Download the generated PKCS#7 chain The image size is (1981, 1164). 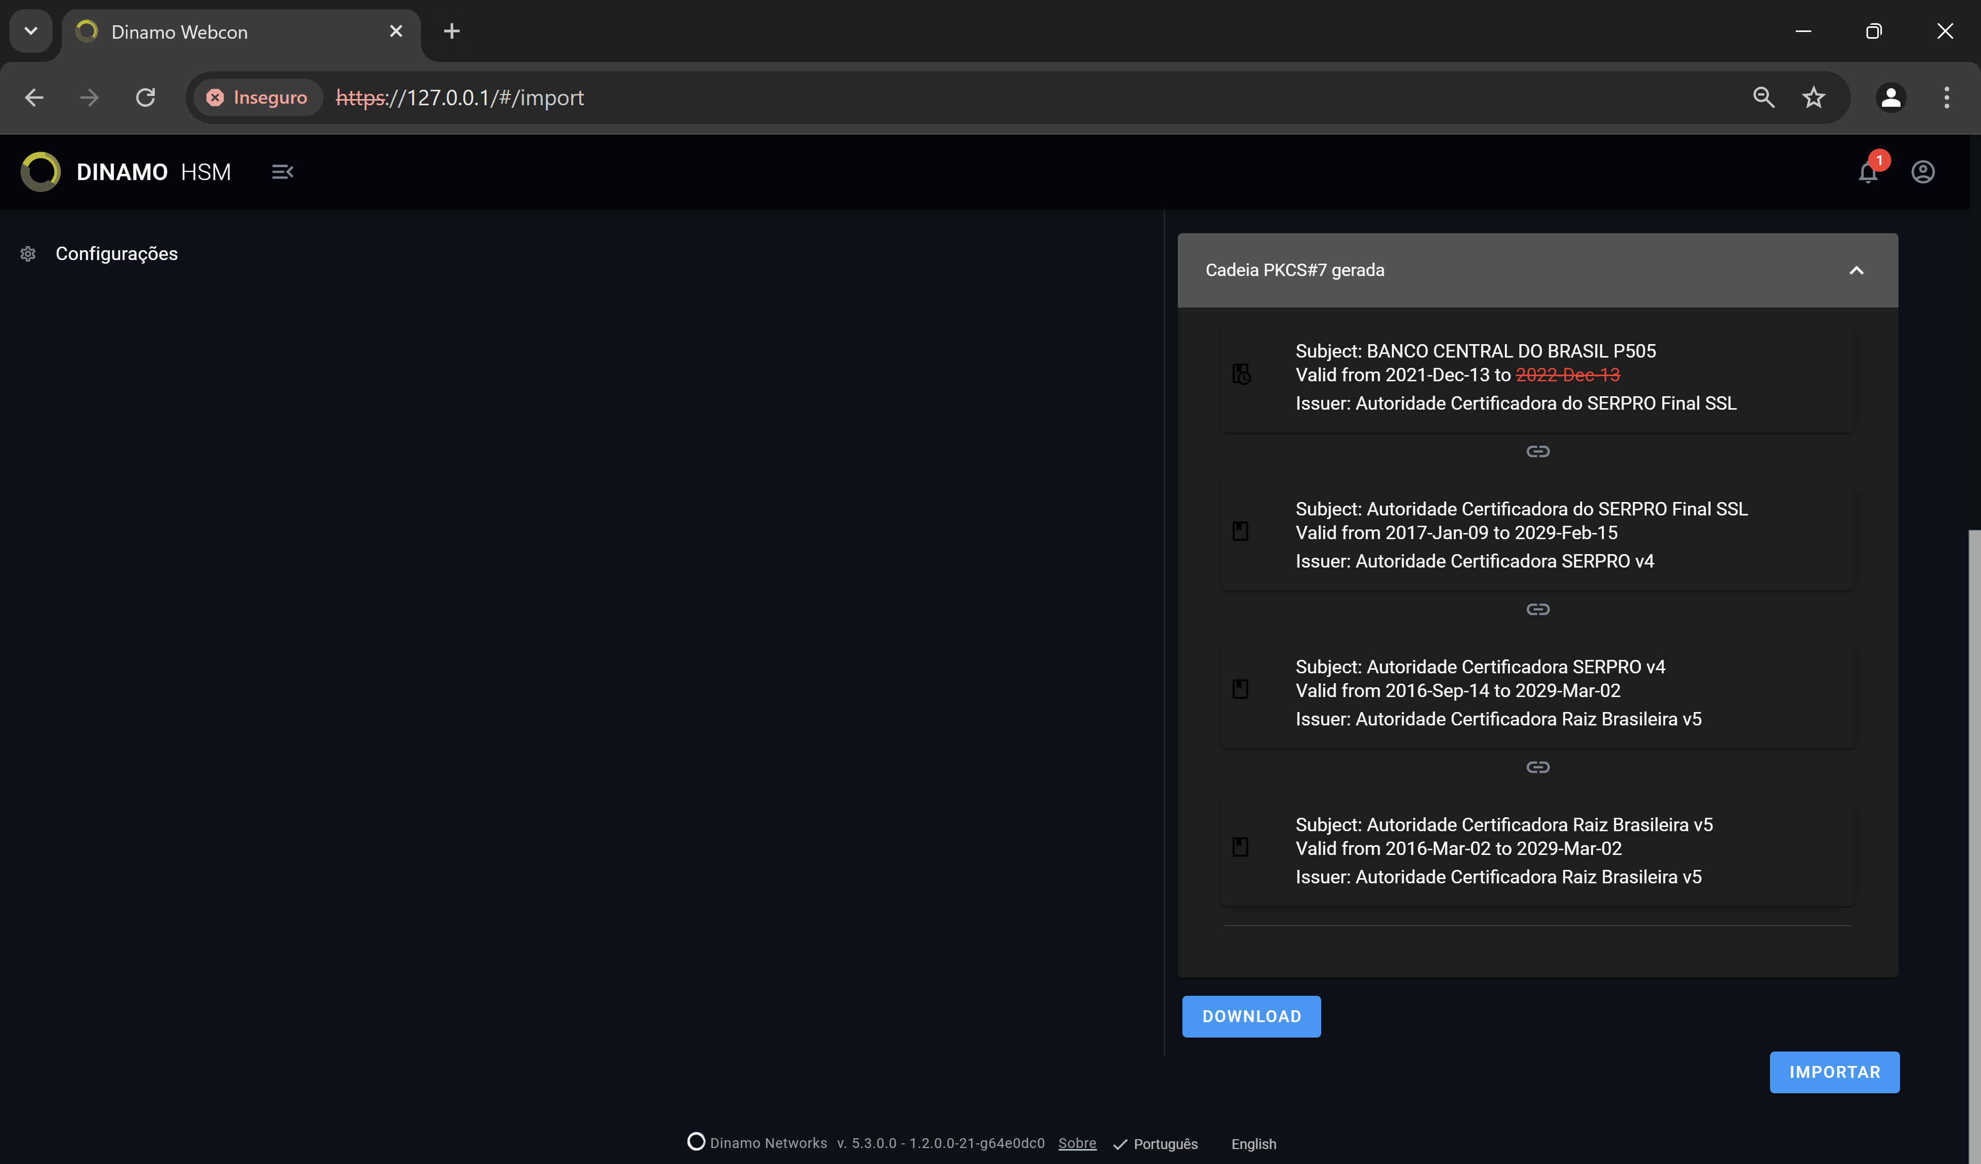(1252, 1016)
